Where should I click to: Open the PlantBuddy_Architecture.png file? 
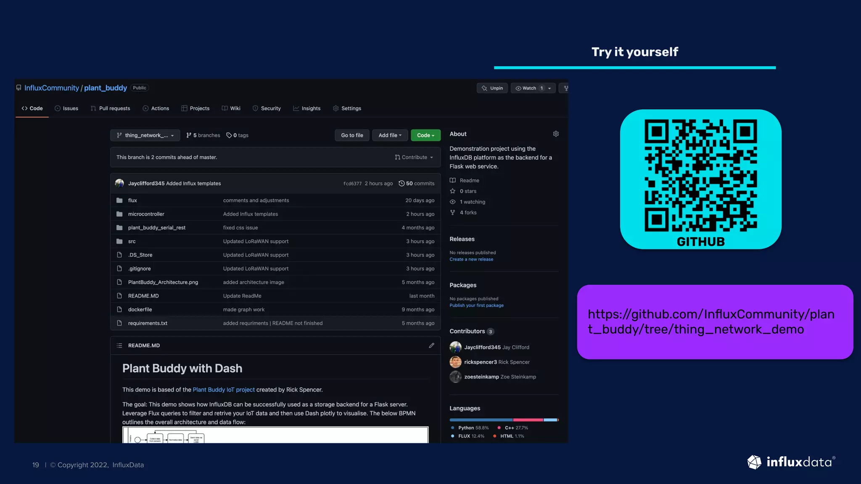point(163,282)
